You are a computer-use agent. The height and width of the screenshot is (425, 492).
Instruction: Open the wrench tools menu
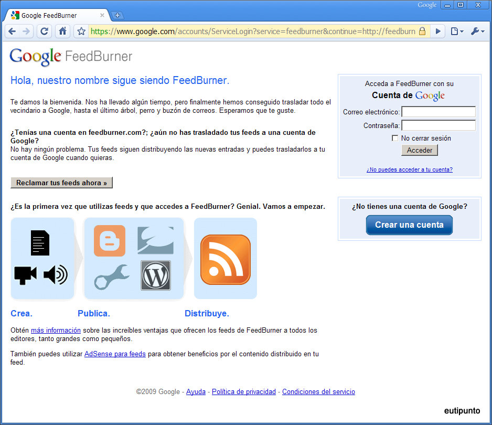(477, 31)
